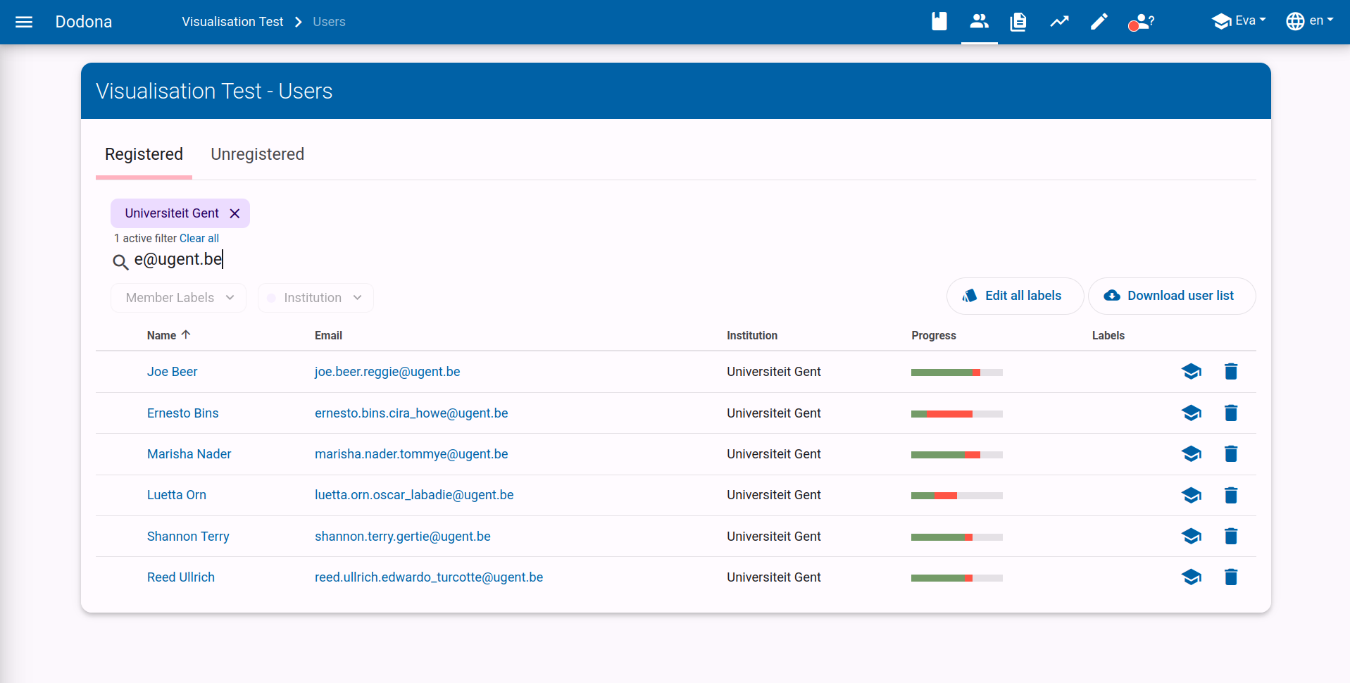1350x683 pixels.
Task: Click graduation cap icon for Ernesto Bins
Action: (1191, 413)
